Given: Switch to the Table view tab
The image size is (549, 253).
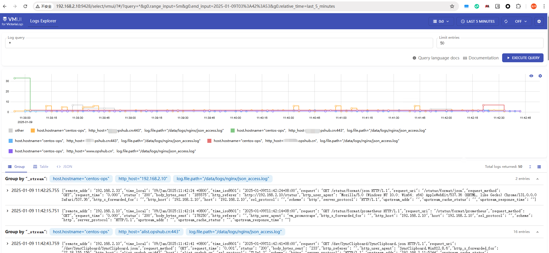Looking at the screenshot, I should pos(41,167).
